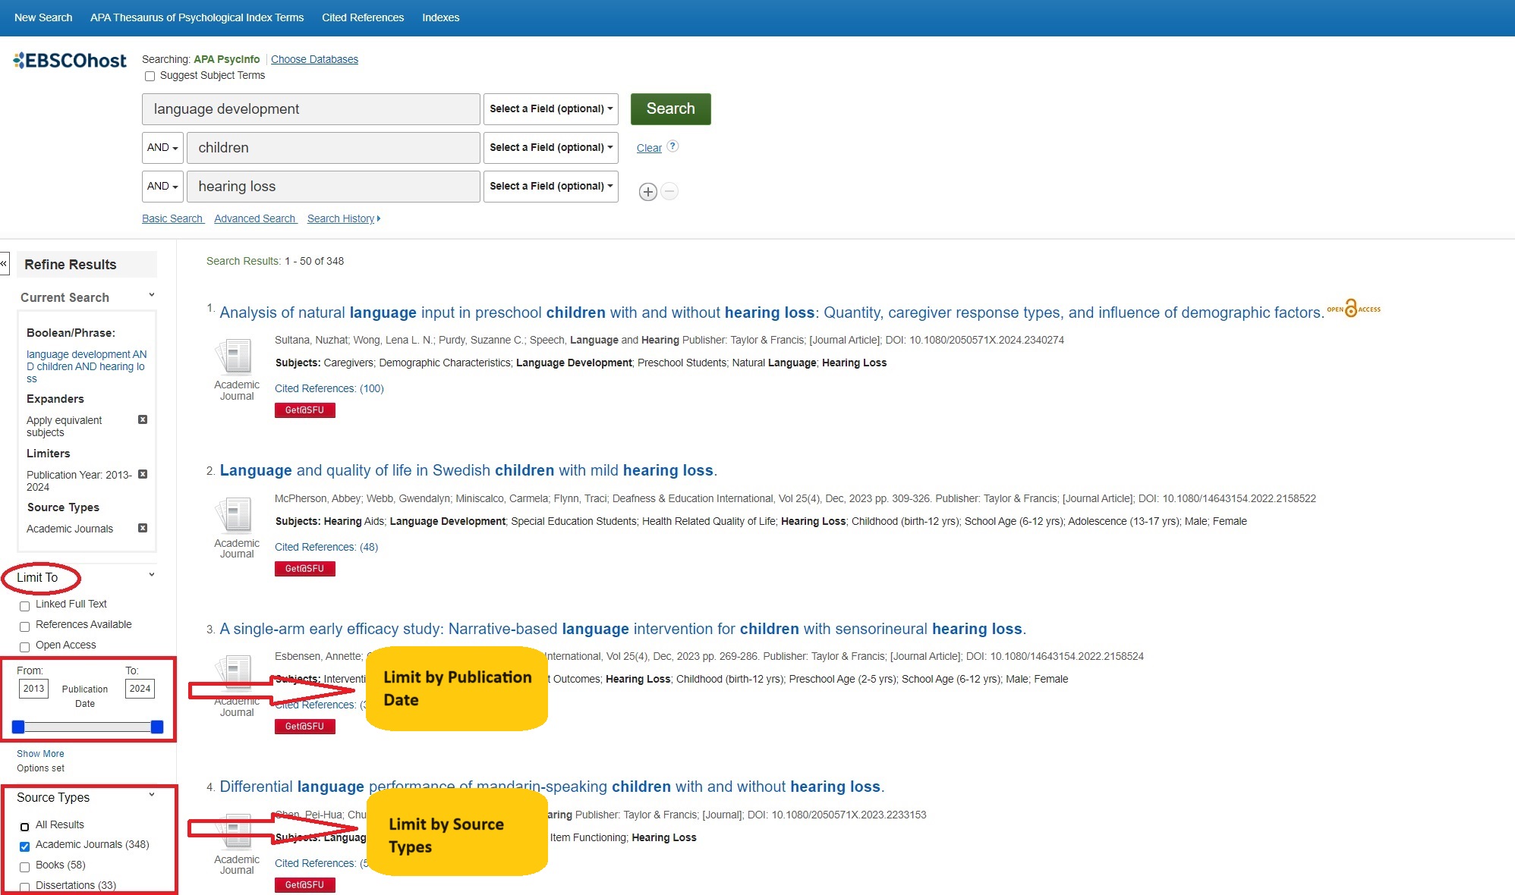Check Dissertations (33) source type

pyautogui.click(x=24, y=887)
